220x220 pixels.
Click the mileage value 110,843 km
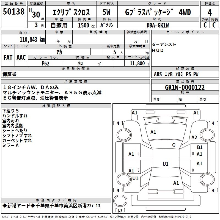tap(32, 39)
